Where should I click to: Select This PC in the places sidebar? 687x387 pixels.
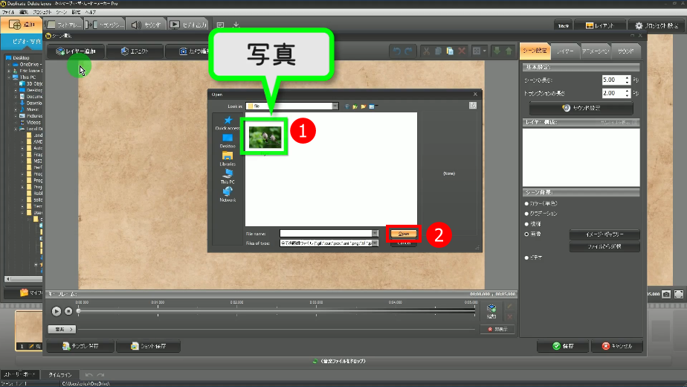227,176
